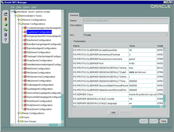Viewport: 174px width, 132px height.
Task: Click the create new object green cube icon
Action: [x=6, y=24]
